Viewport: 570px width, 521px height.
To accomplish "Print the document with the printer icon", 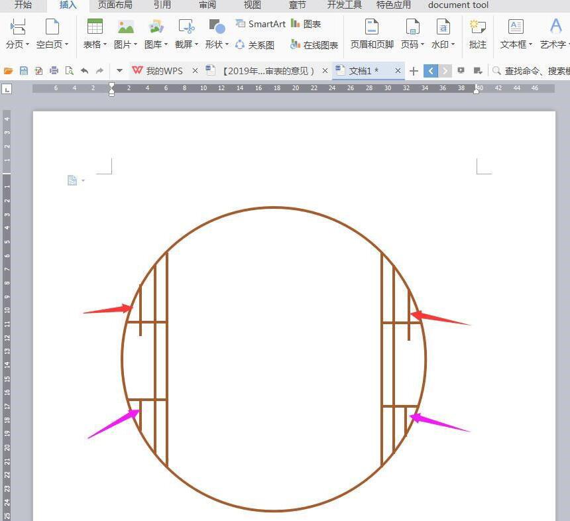I will [x=54, y=70].
